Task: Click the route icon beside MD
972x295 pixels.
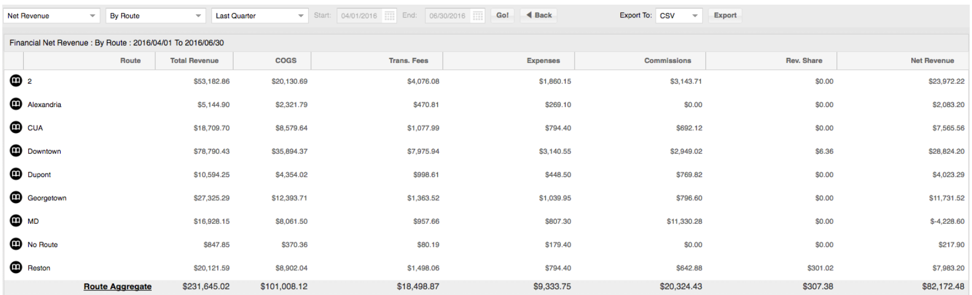Action: (x=15, y=221)
